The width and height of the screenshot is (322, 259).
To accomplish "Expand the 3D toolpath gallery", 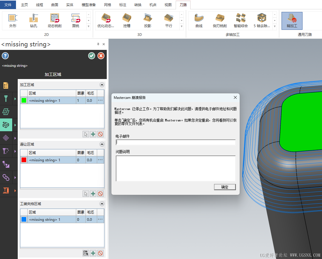I will [182, 26].
